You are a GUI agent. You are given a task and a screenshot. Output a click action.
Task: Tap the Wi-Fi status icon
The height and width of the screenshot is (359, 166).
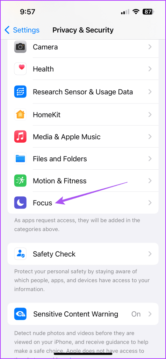[x=136, y=12]
